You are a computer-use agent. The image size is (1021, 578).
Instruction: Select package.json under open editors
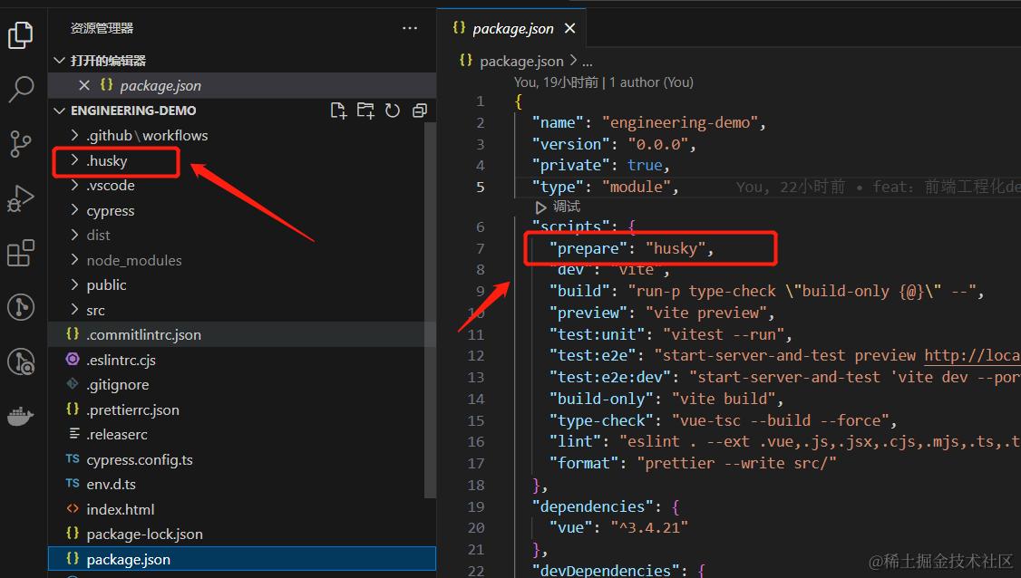[x=241, y=85]
